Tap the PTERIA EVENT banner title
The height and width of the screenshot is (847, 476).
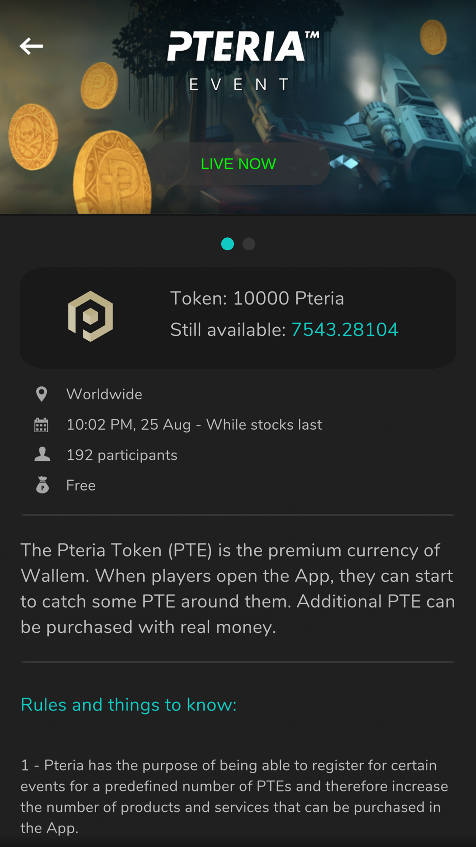(243, 61)
